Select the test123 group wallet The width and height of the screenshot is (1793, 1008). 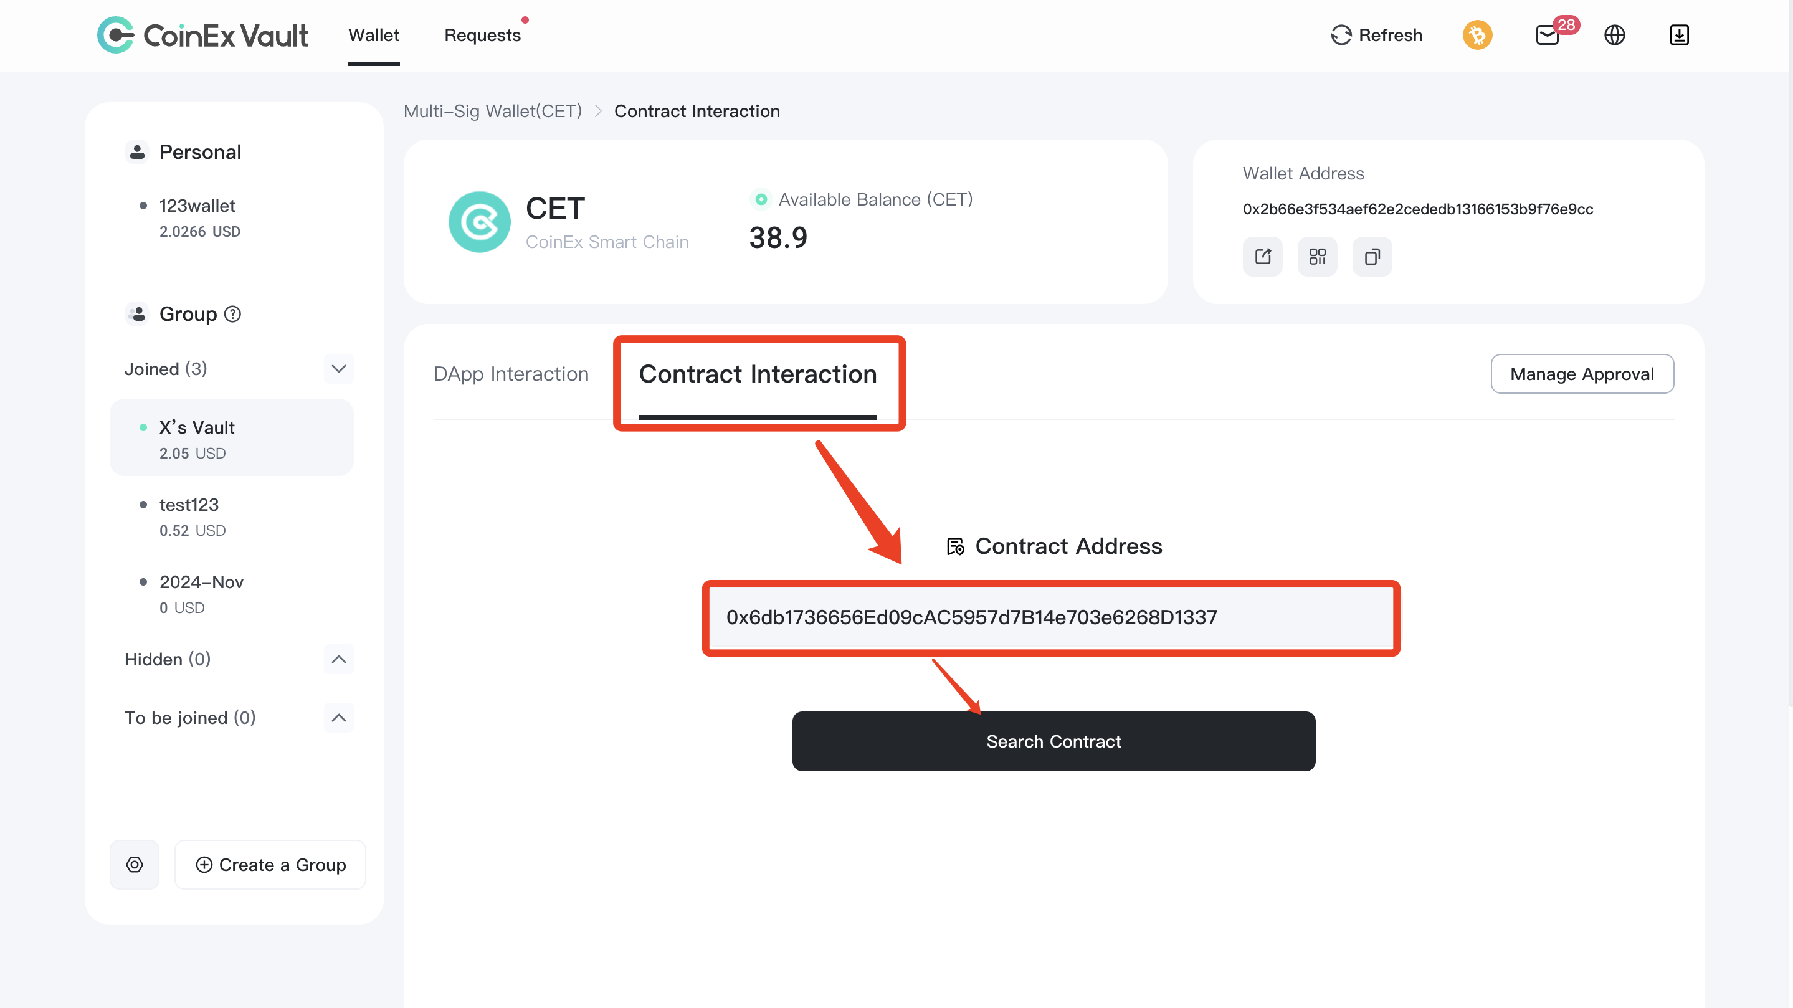(x=232, y=516)
